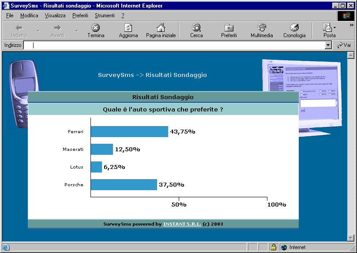Screen dimensions: 357x253
Task: Click the Maserati chart label
Action: (73, 149)
